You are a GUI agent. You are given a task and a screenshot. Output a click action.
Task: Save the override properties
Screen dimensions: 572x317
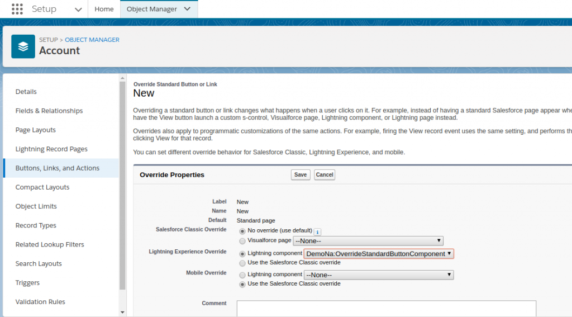pyautogui.click(x=301, y=174)
